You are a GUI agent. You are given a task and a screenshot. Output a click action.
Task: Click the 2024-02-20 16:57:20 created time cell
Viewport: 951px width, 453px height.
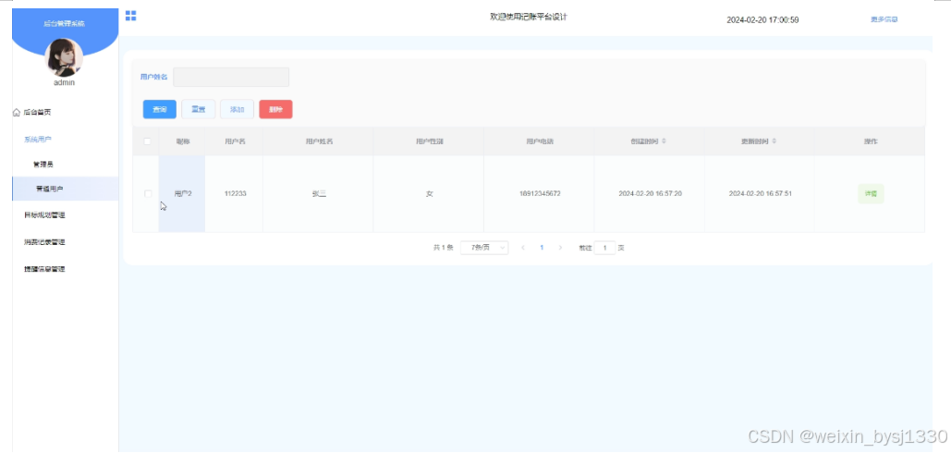(x=651, y=194)
